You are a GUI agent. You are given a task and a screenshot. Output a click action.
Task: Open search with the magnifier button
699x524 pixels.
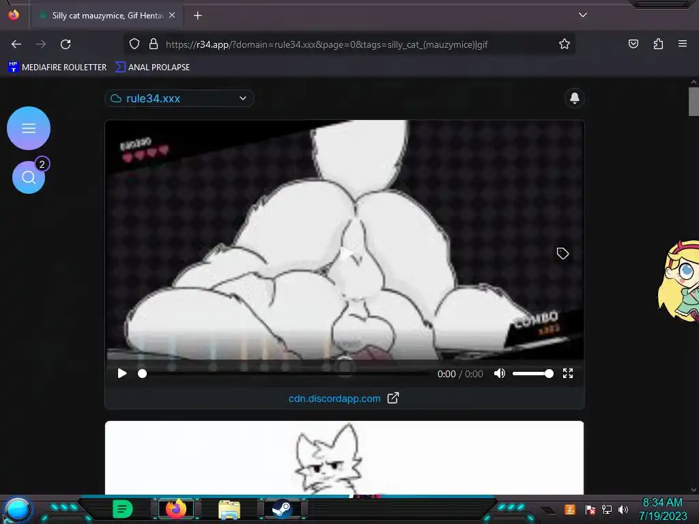coord(29,177)
